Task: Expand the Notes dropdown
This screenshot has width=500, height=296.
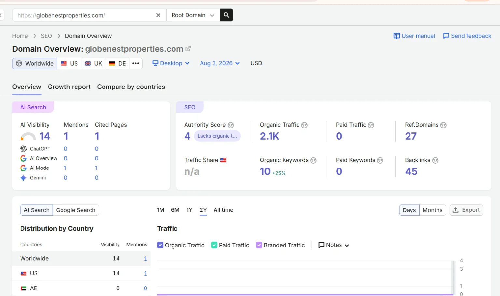Action: [x=334, y=245]
